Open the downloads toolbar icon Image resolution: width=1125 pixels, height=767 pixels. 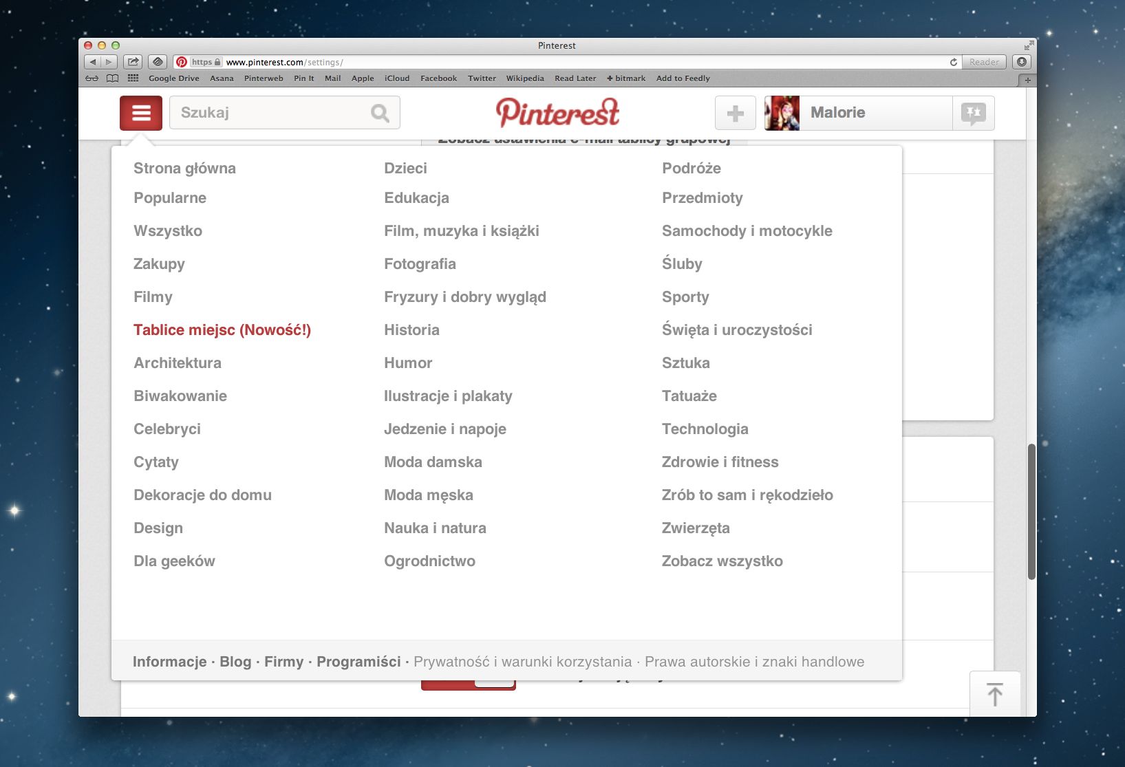1022,62
